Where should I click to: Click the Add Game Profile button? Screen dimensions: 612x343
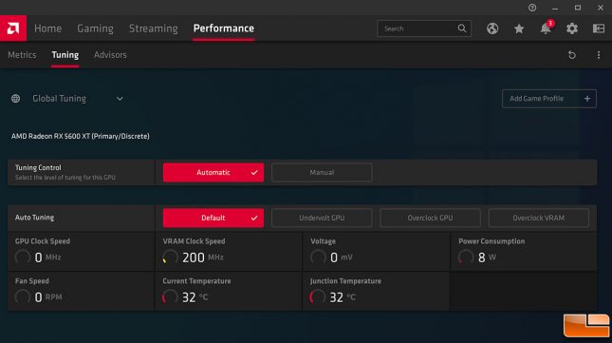tap(549, 99)
